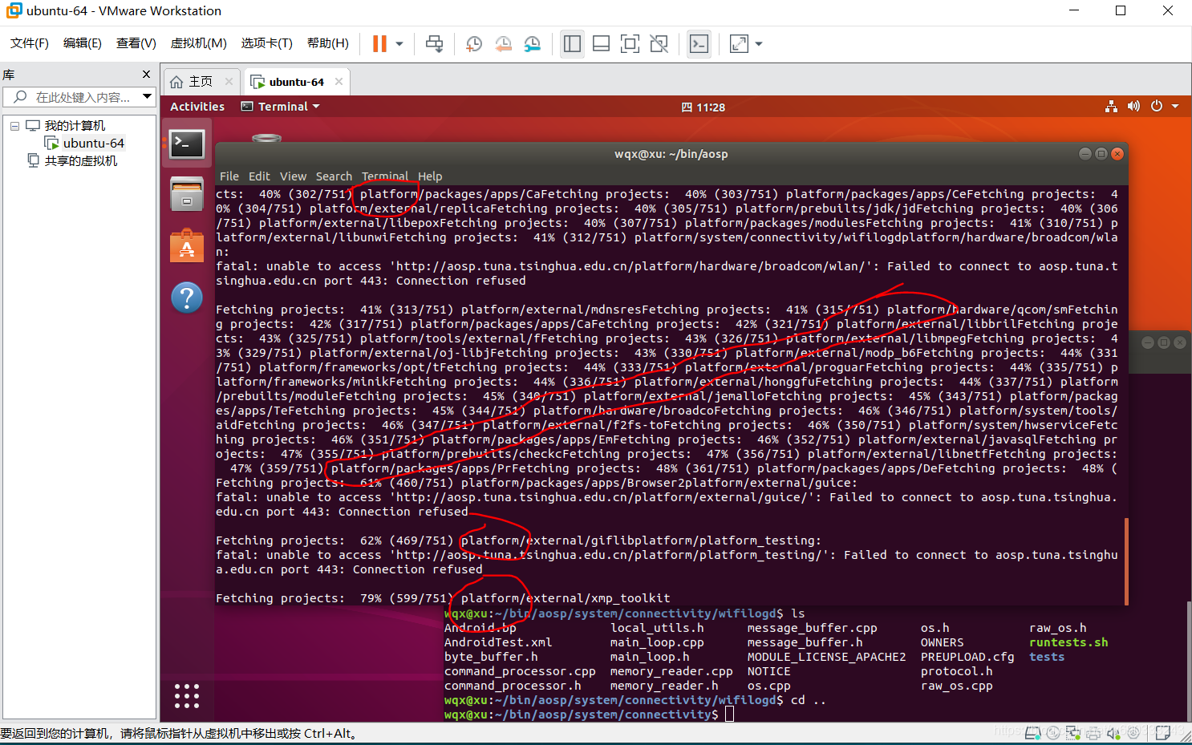The height and width of the screenshot is (745, 1192).
Task: Open the Terminal app menu in top bar
Action: 281,107
